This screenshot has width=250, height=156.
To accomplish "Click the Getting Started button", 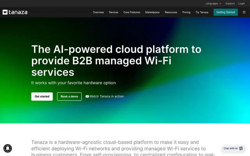I will point(226,12).
